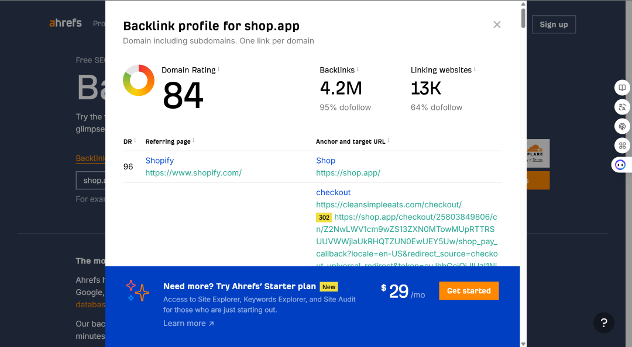Click the translate side icon

coord(622,107)
